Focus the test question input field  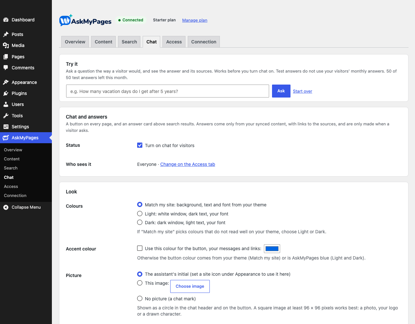(x=168, y=91)
